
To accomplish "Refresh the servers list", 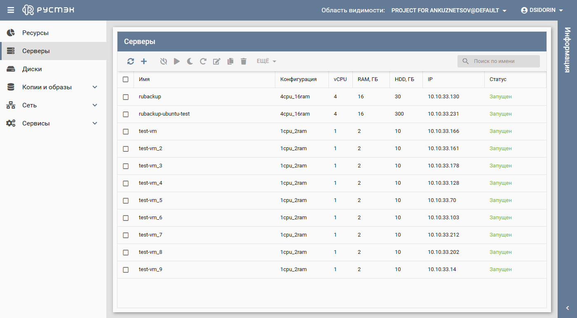I will pyautogui.click(x=131, y=61).
